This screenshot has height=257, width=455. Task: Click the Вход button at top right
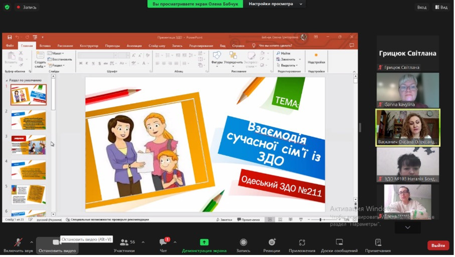coord(422,7)
